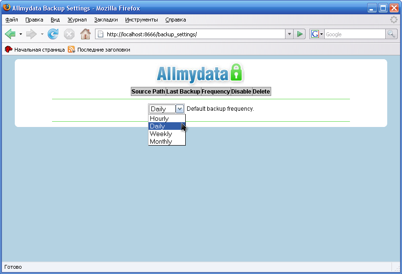Select Daily from the frequency list
Image resolution: width=402 pixels, height=274 pixels.
[x=167, y=126]
